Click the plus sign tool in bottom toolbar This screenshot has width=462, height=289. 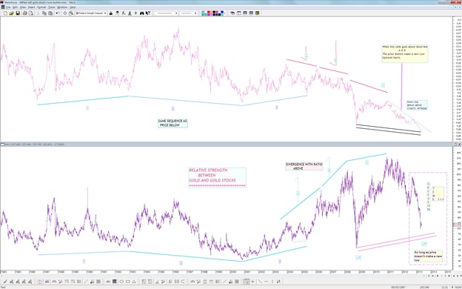click(x=252, y=282)
